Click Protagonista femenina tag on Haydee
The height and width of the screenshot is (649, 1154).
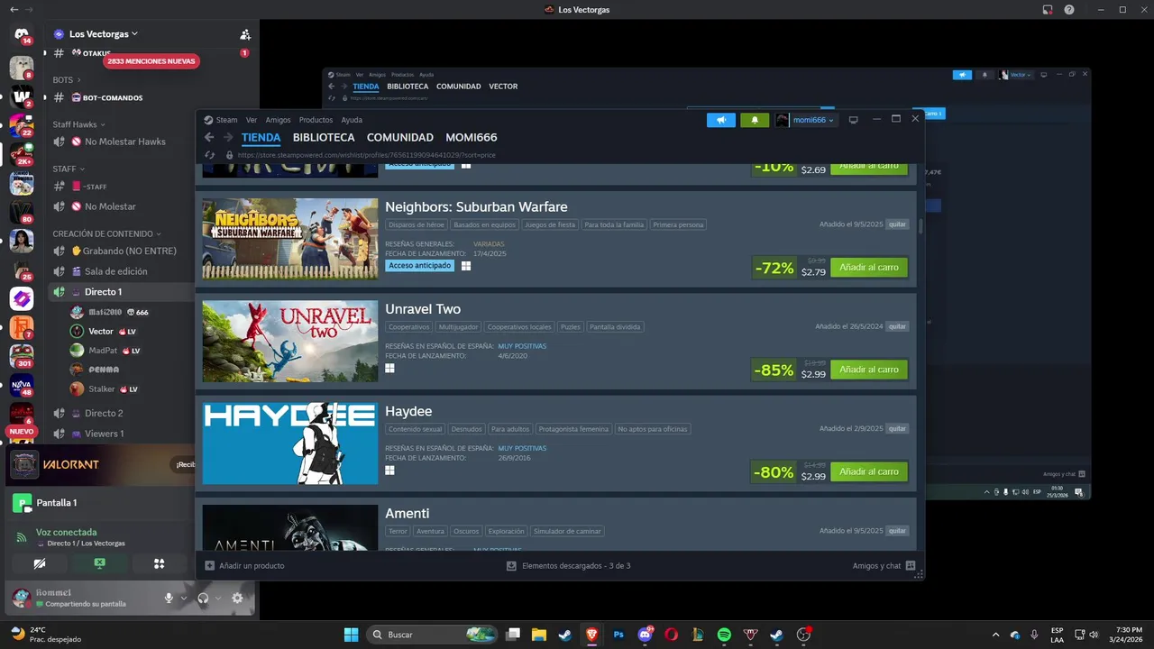click(x=573, y=429)
